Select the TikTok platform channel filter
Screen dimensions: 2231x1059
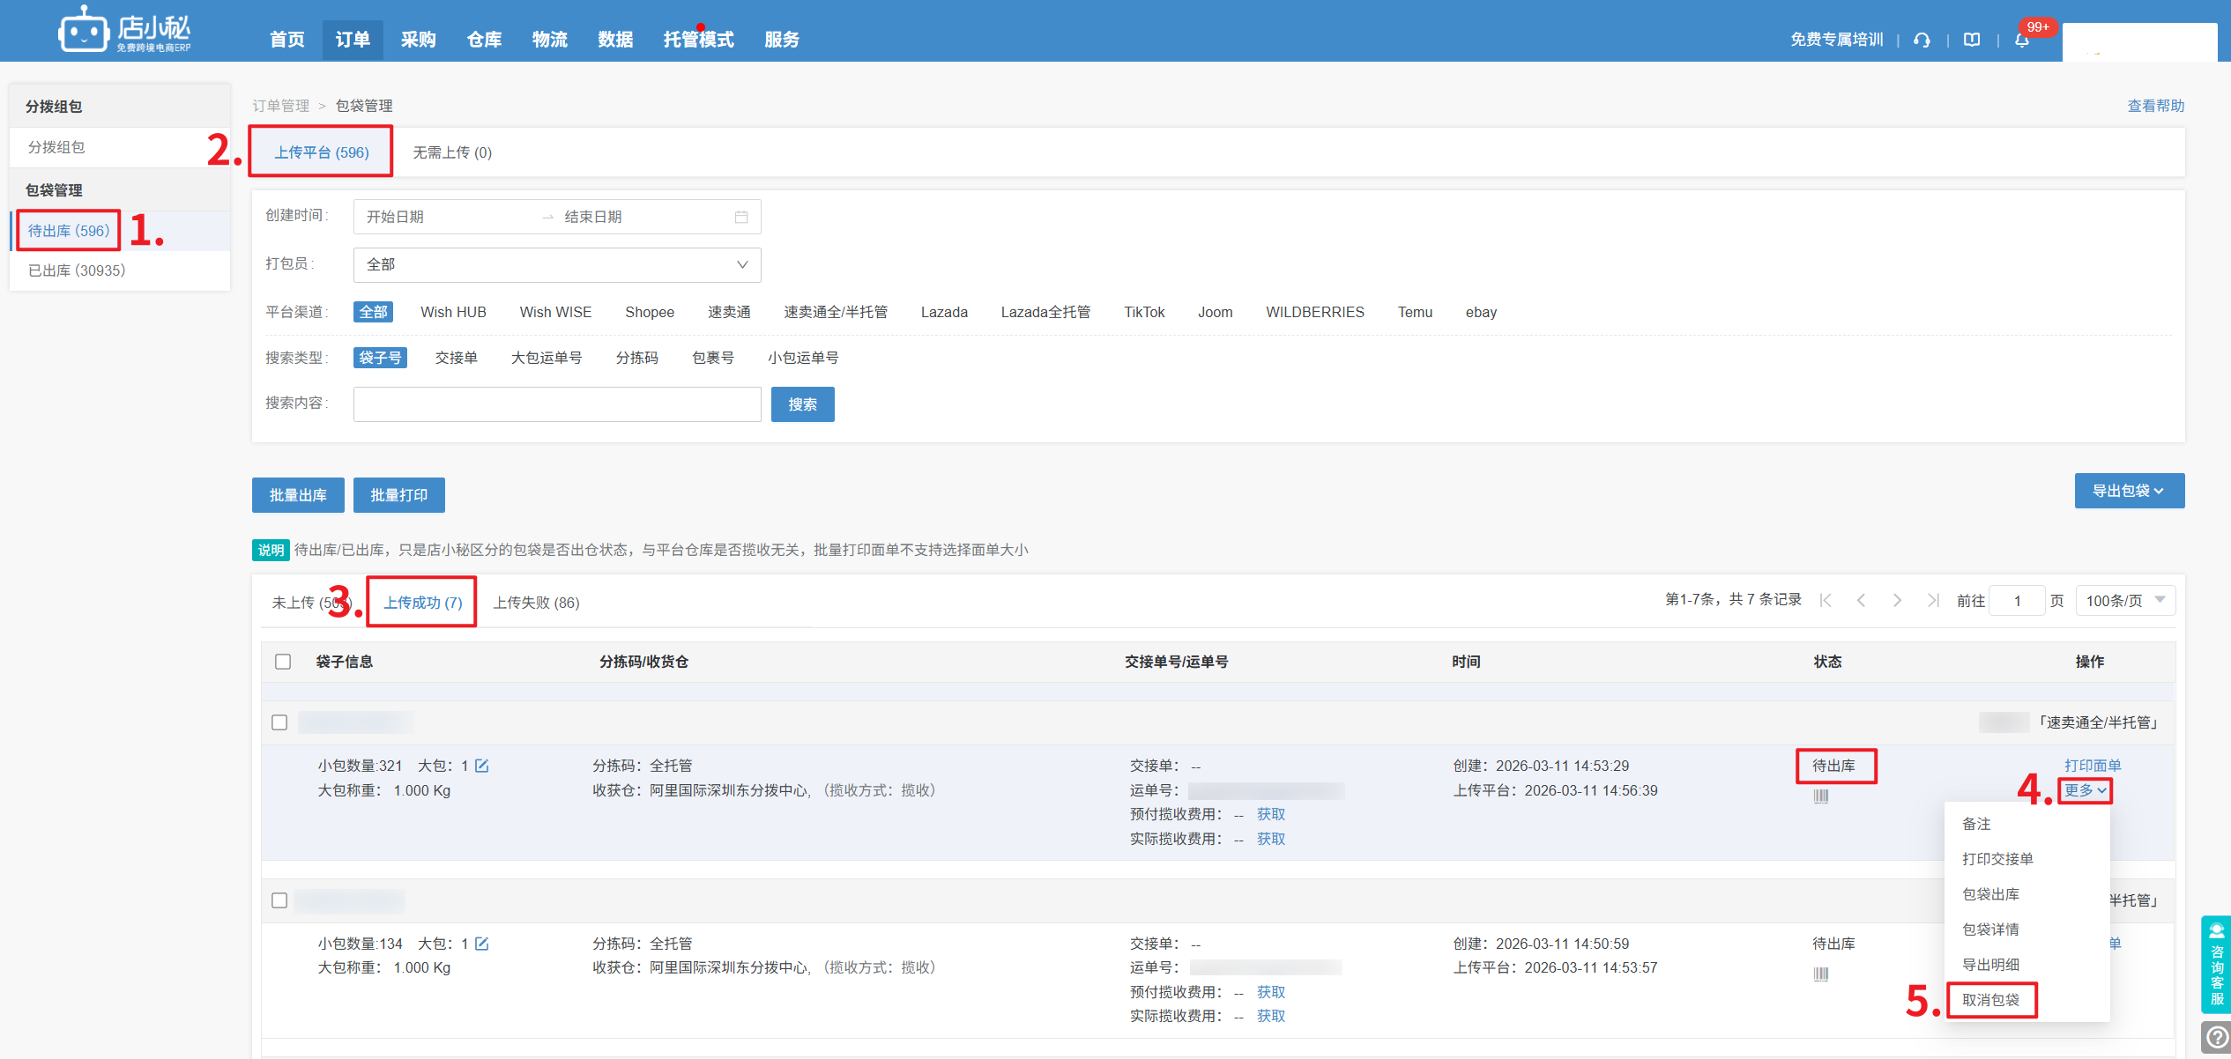pos(1143,312)
